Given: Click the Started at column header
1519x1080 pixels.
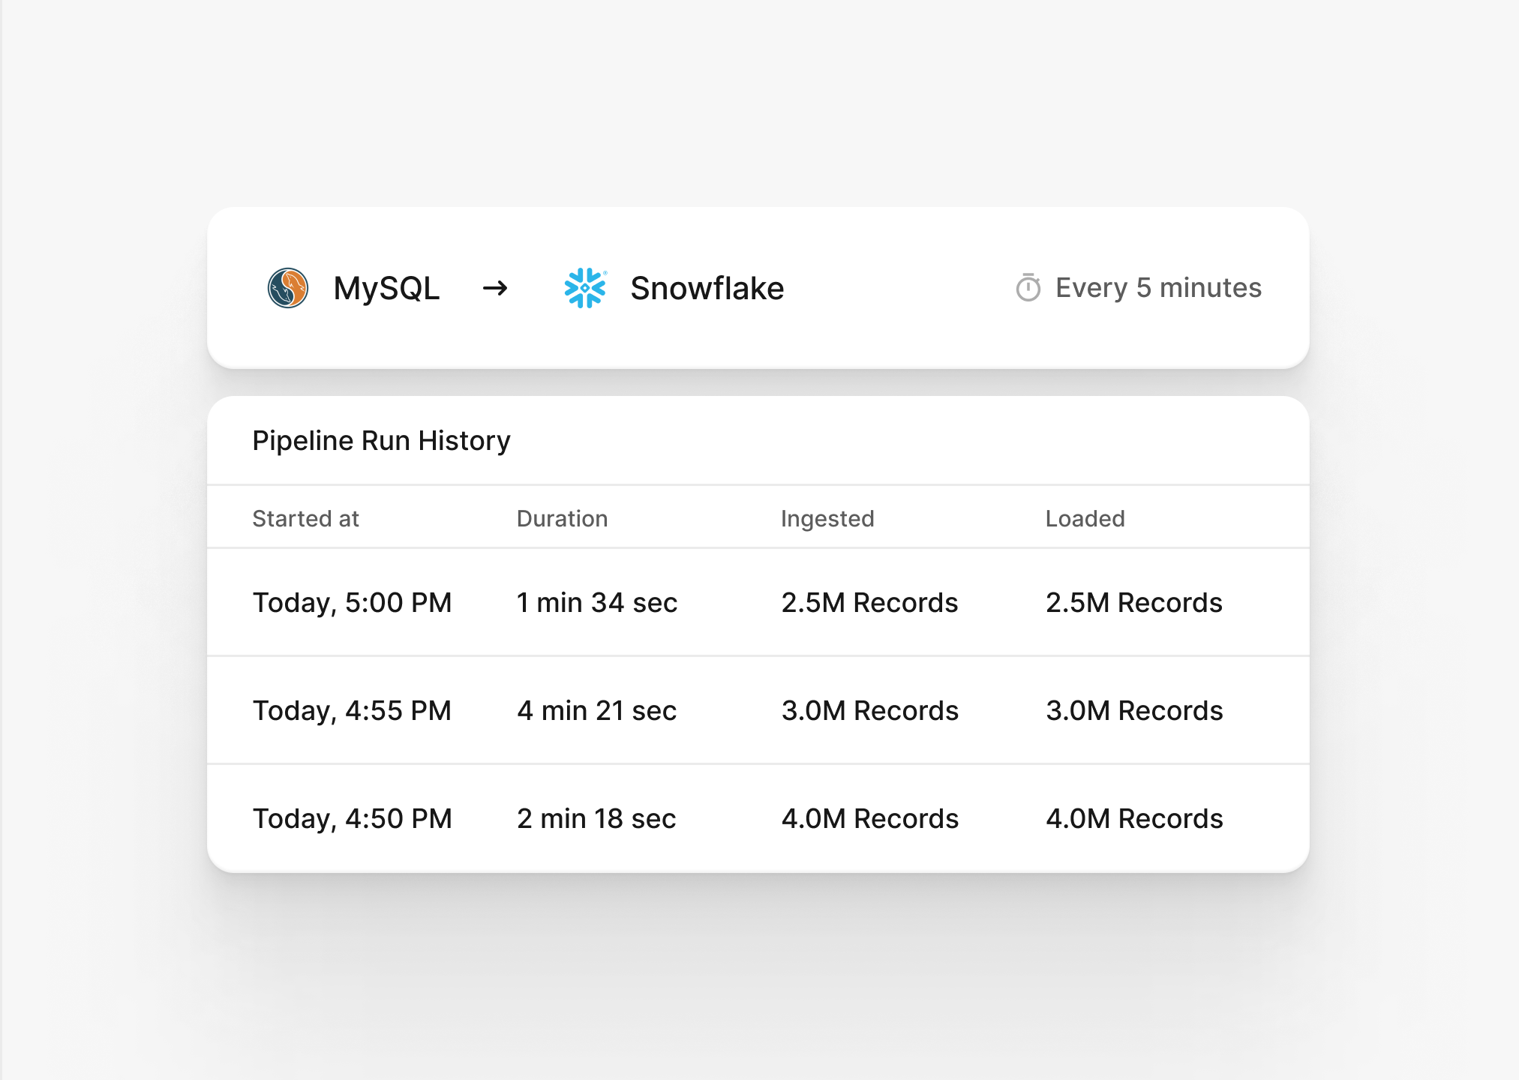Looking at the screenshot, I should coord(306,518).
